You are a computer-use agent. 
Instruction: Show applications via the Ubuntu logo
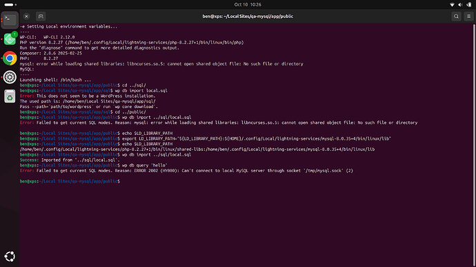click(10, 257)
